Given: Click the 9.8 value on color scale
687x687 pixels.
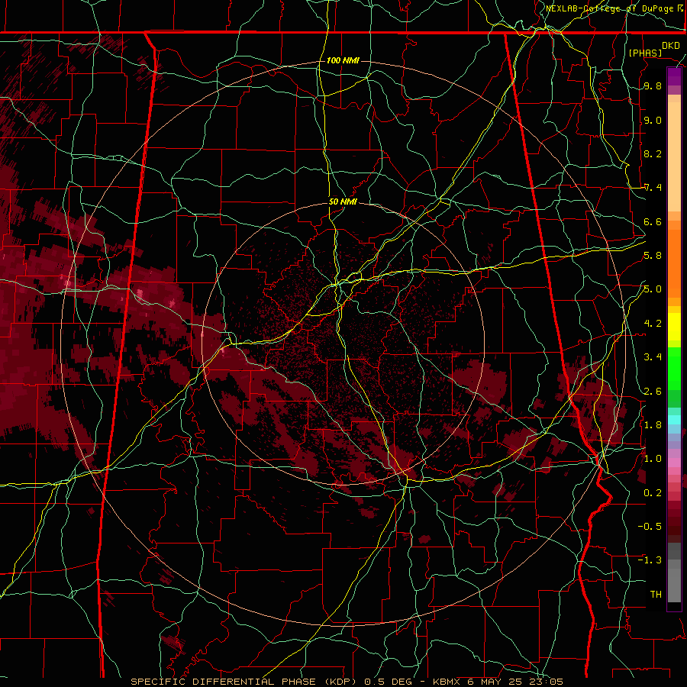Looking at the screenshot, I should (653, 86).
